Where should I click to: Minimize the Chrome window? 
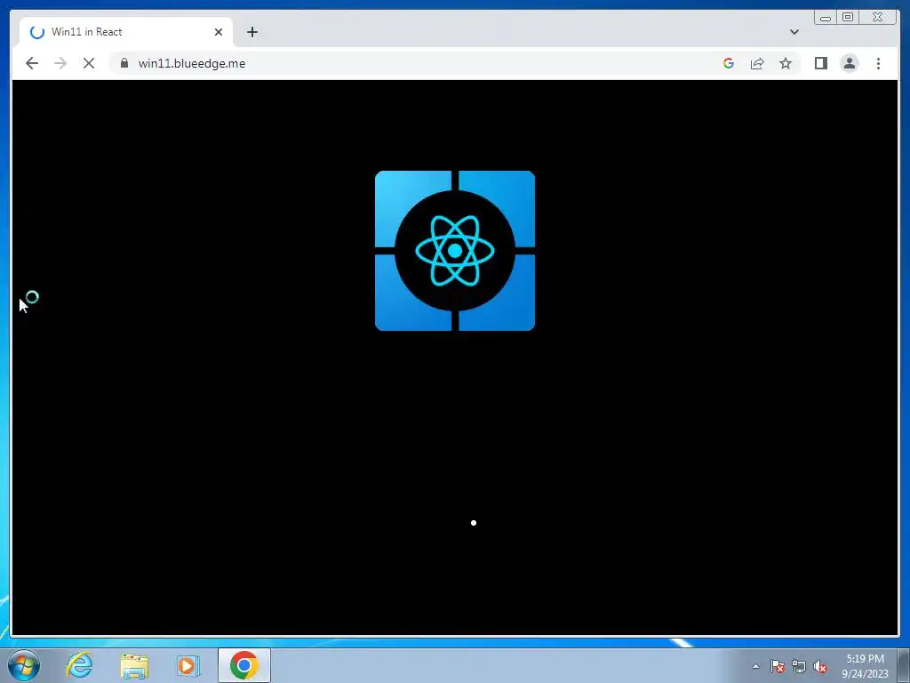pyautogui.click(x=826, y=18)
